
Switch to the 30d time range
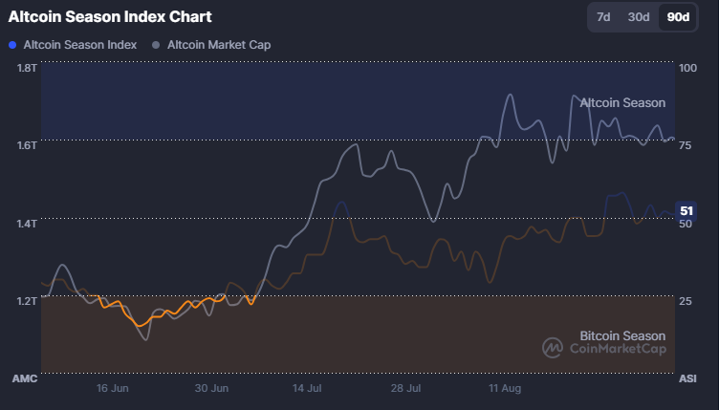pyautogui.click(x=638, y=17)
